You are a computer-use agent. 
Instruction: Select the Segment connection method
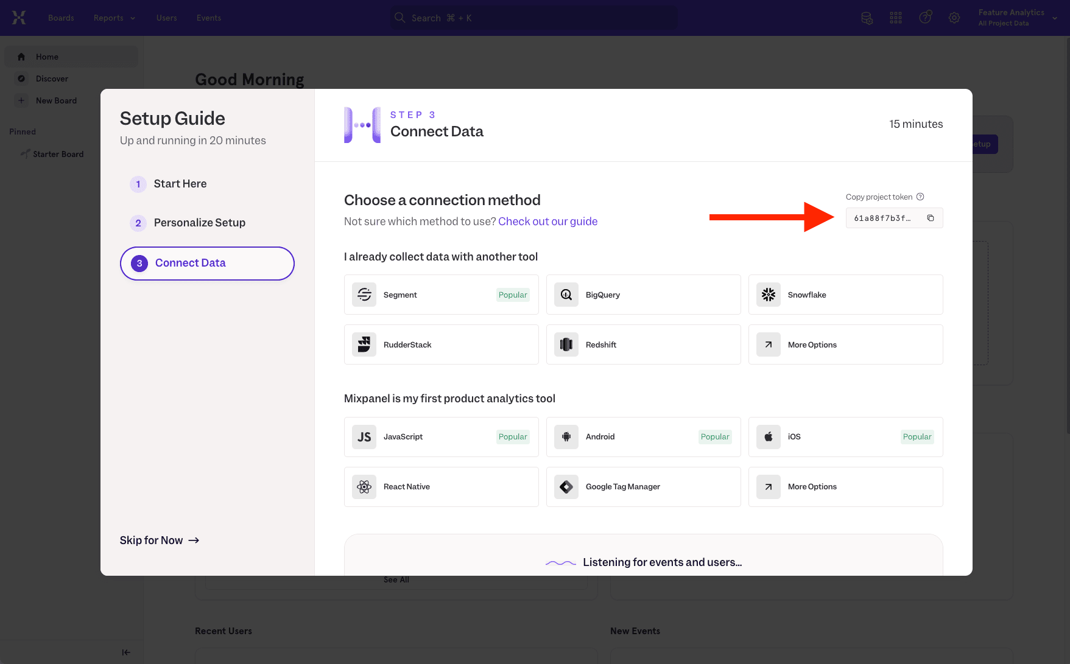coord(441,295)
